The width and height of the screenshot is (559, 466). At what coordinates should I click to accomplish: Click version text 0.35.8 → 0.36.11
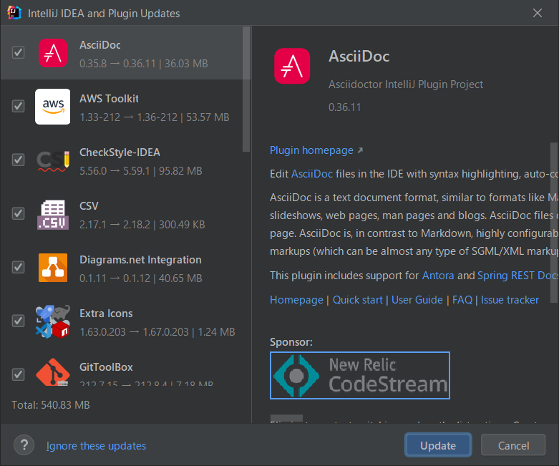point(117,64)
